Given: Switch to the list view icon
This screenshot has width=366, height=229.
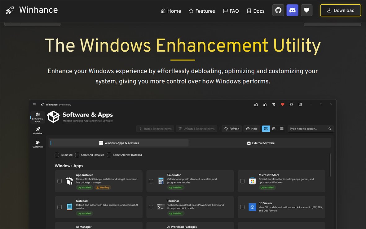Looking at the screenshot, I should [282, 129].
